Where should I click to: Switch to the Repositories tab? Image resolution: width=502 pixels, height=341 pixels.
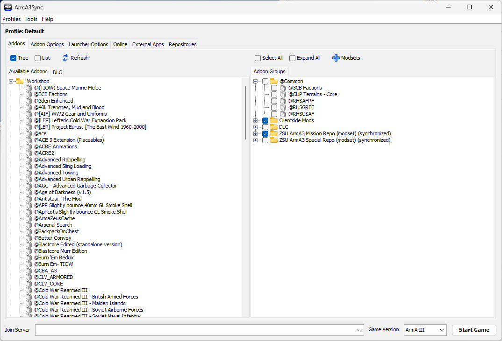182,44
